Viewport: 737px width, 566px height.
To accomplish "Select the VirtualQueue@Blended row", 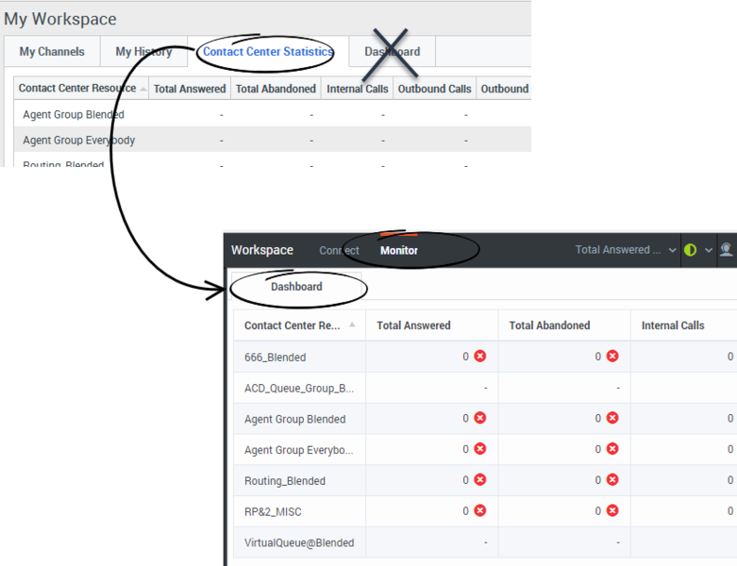I will point(485,542).
